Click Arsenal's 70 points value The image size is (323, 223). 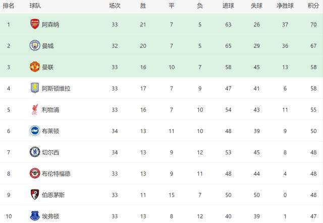coord(313,24)
